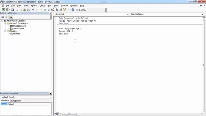206x116 pixels.
Task: Open the Insert object dropdown arrow
Action: pyautogui.click(x=10, y=10)
